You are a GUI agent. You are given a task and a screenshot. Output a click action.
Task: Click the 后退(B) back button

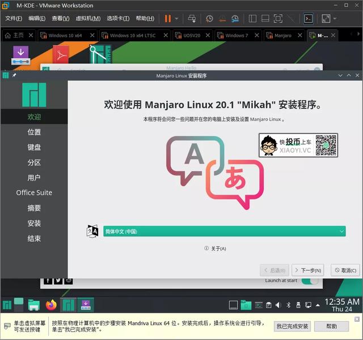(275, 270)
